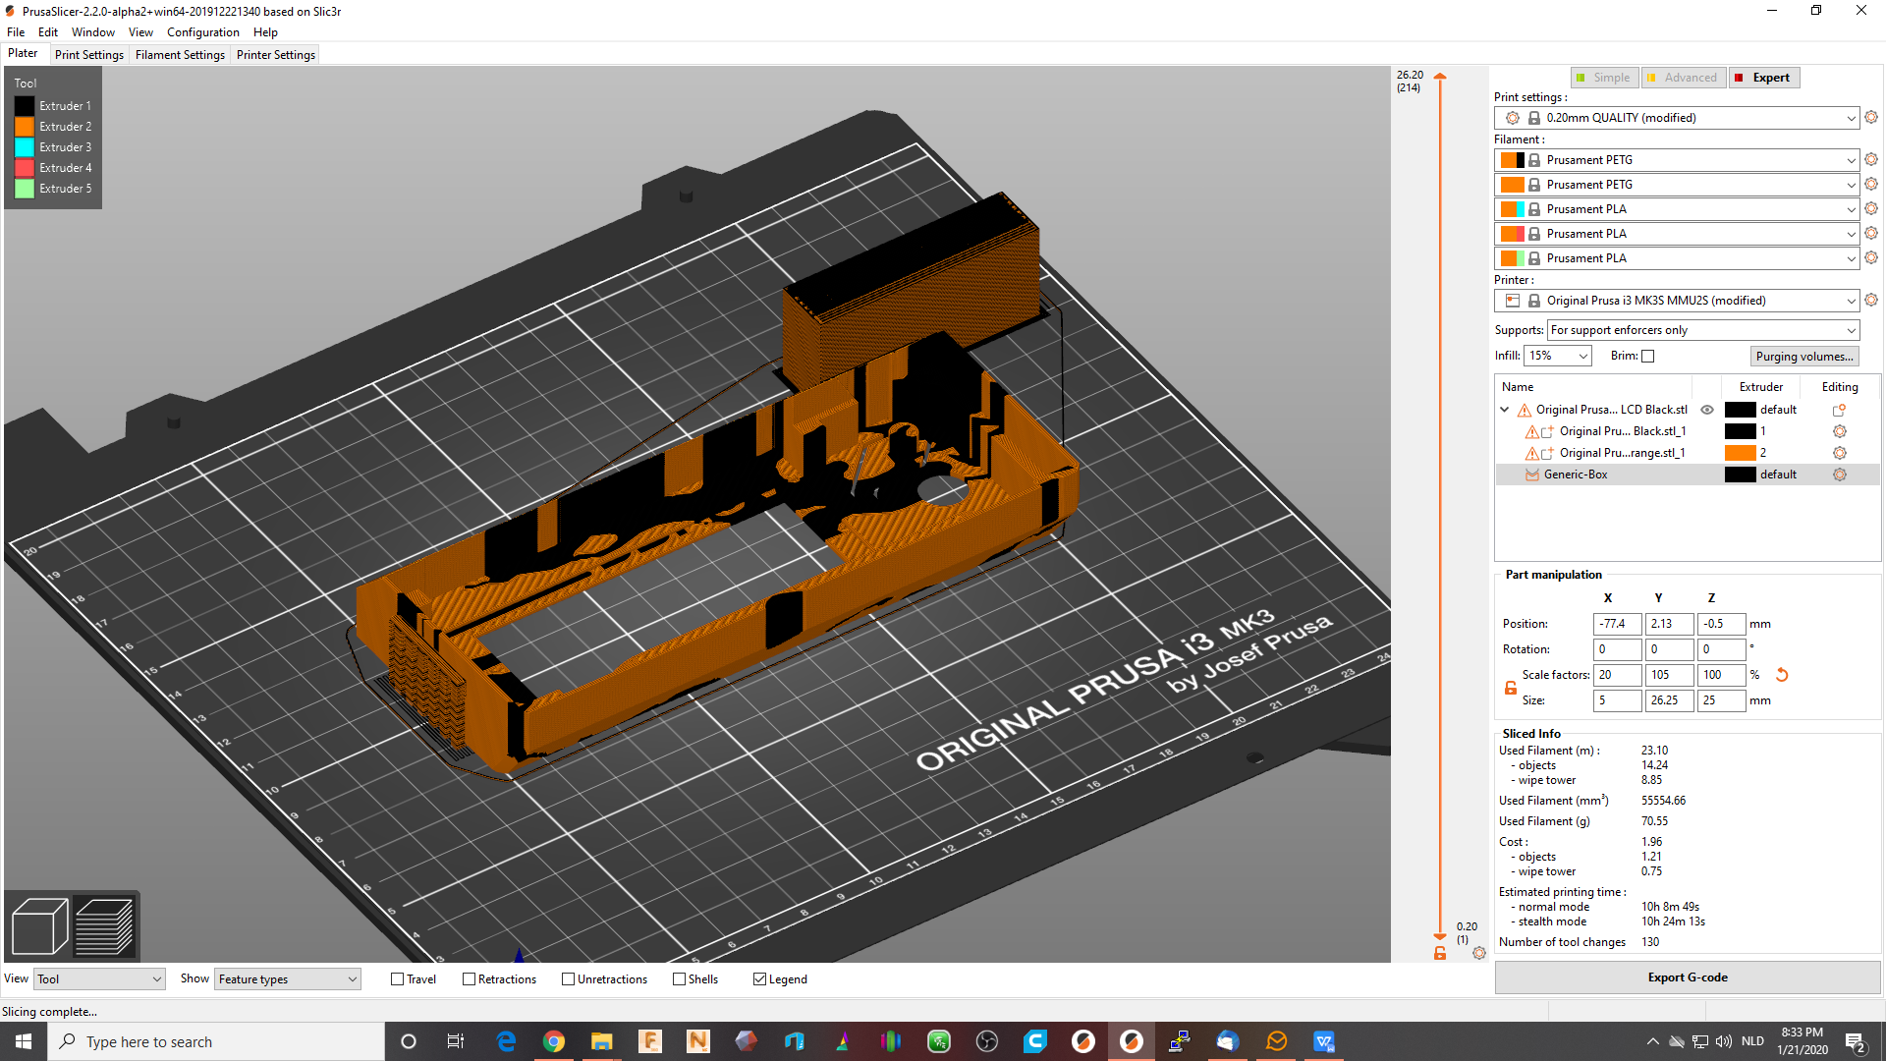The width and height of the screenshot is (1886, 1061).
Task: Open printer settings gear for MK3S MMU2S
Action: pyautogui.click(x=1871, y=301)
